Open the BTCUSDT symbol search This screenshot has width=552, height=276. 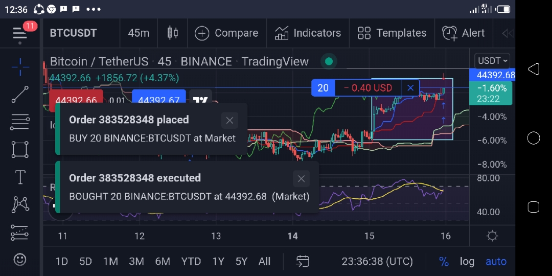73,33
